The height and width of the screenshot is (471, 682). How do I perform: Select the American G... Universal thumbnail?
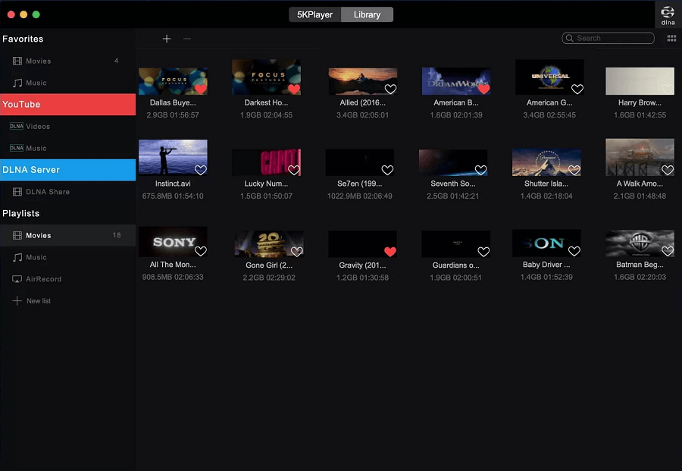click(549, 77)
